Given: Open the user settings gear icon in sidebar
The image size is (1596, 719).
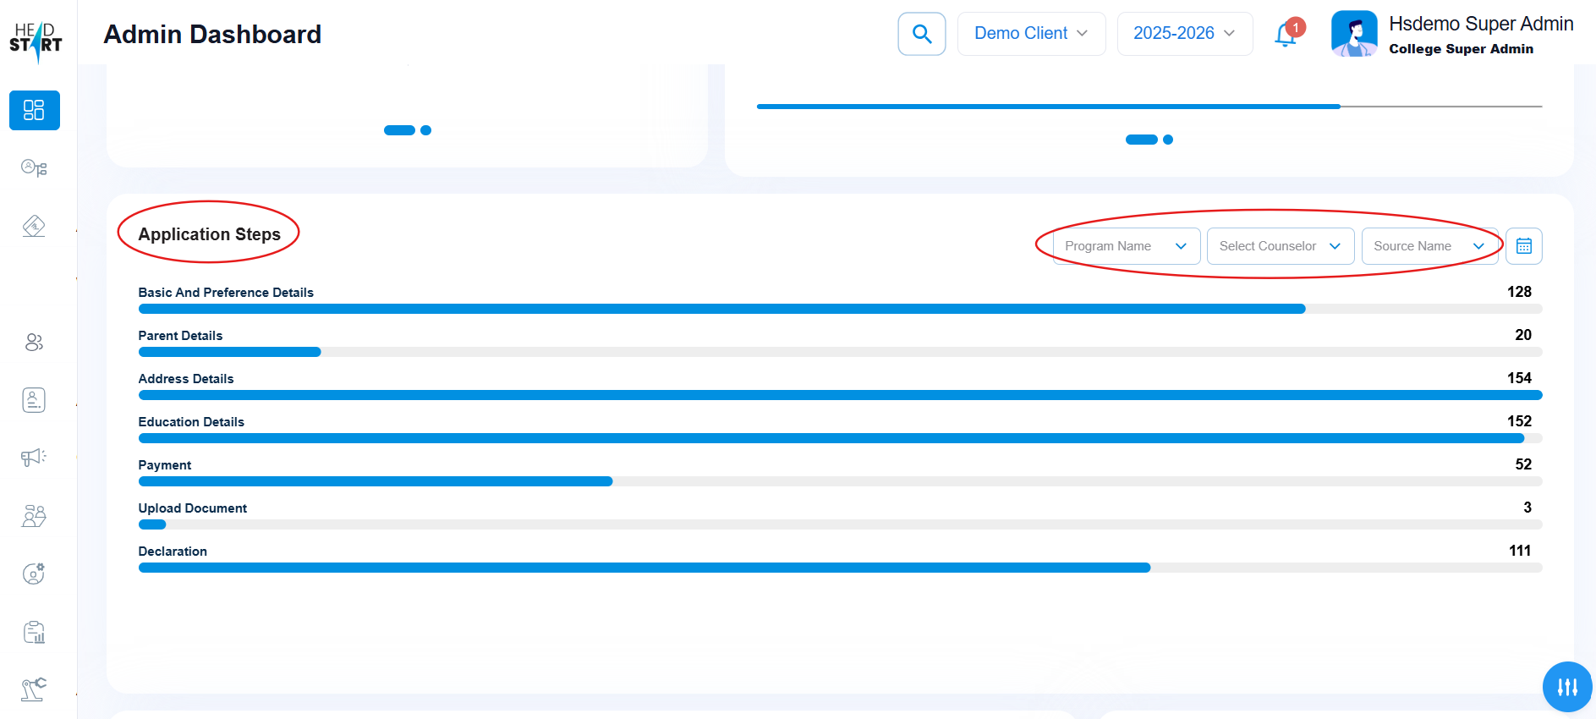Looking at the screenshot, I should coord(34,574).
